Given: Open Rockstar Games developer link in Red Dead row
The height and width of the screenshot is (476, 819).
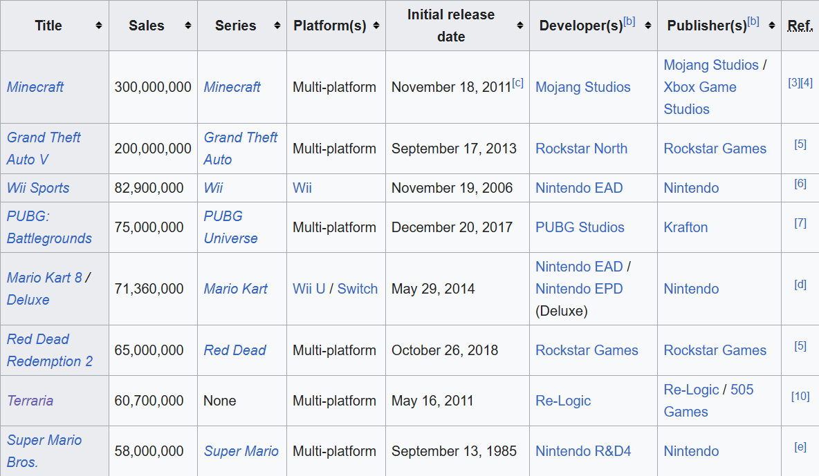Looking at the screenshot, I should (587, 350).
